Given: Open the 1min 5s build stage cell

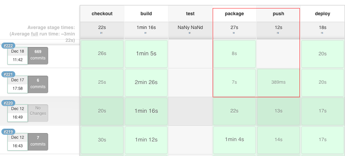Looking at the screenshot, I should coord(146,54).
